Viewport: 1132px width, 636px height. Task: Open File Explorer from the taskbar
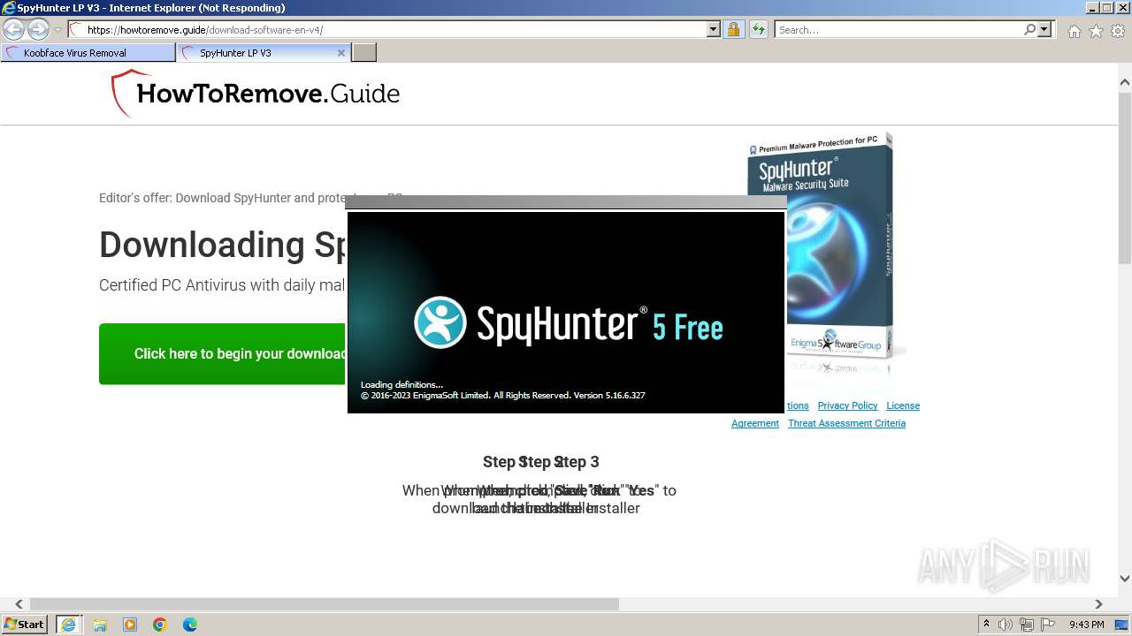(100, 625)
